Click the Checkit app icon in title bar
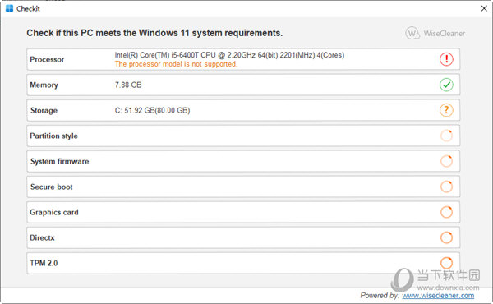Viewport: 493px width, 304px height. point(9,8)
